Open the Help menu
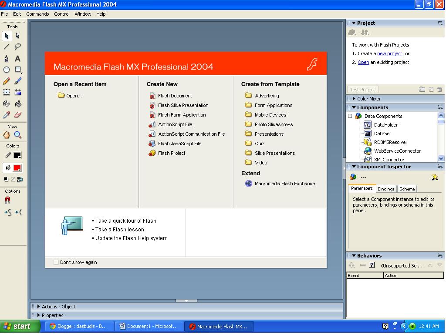Image resolution: width=446 pixels, height=334 pixels. (x=101, y=14)
